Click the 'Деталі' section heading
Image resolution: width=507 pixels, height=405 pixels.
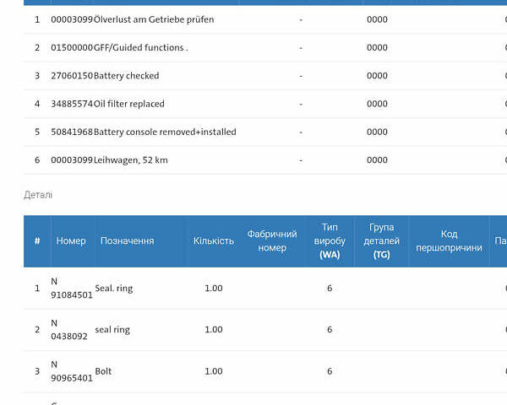pos(38,195)
